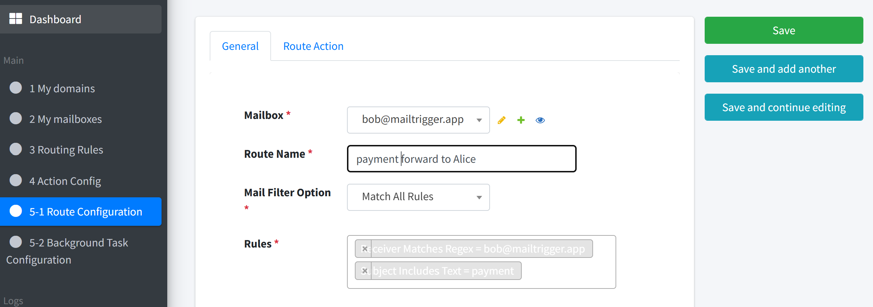This screenshot has width=873, height=307.
Task: Focus the Route Name text field
Action: [462, 159]
